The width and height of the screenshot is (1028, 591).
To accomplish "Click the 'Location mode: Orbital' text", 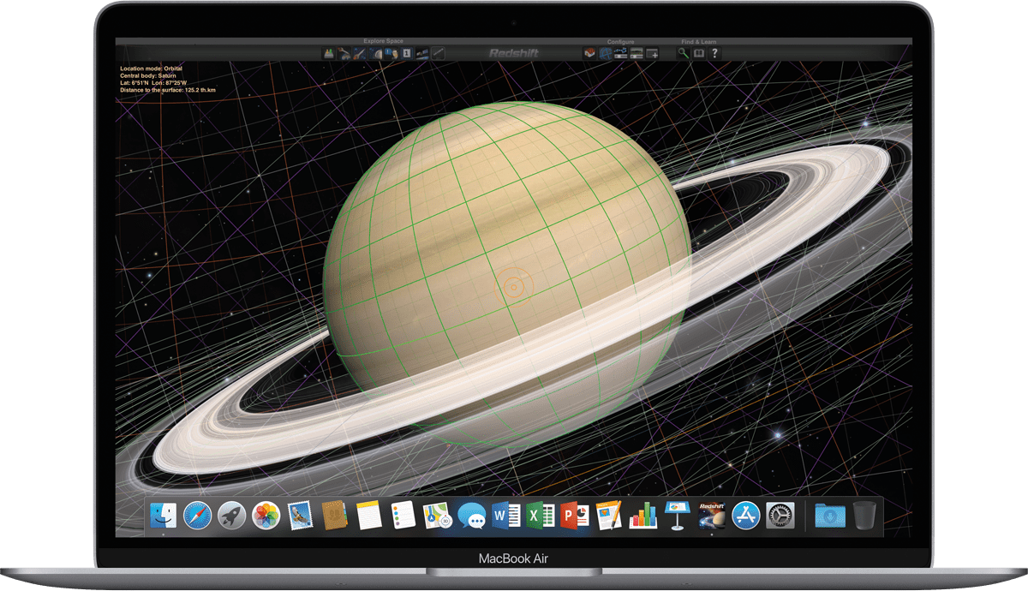I will [152, 69].
